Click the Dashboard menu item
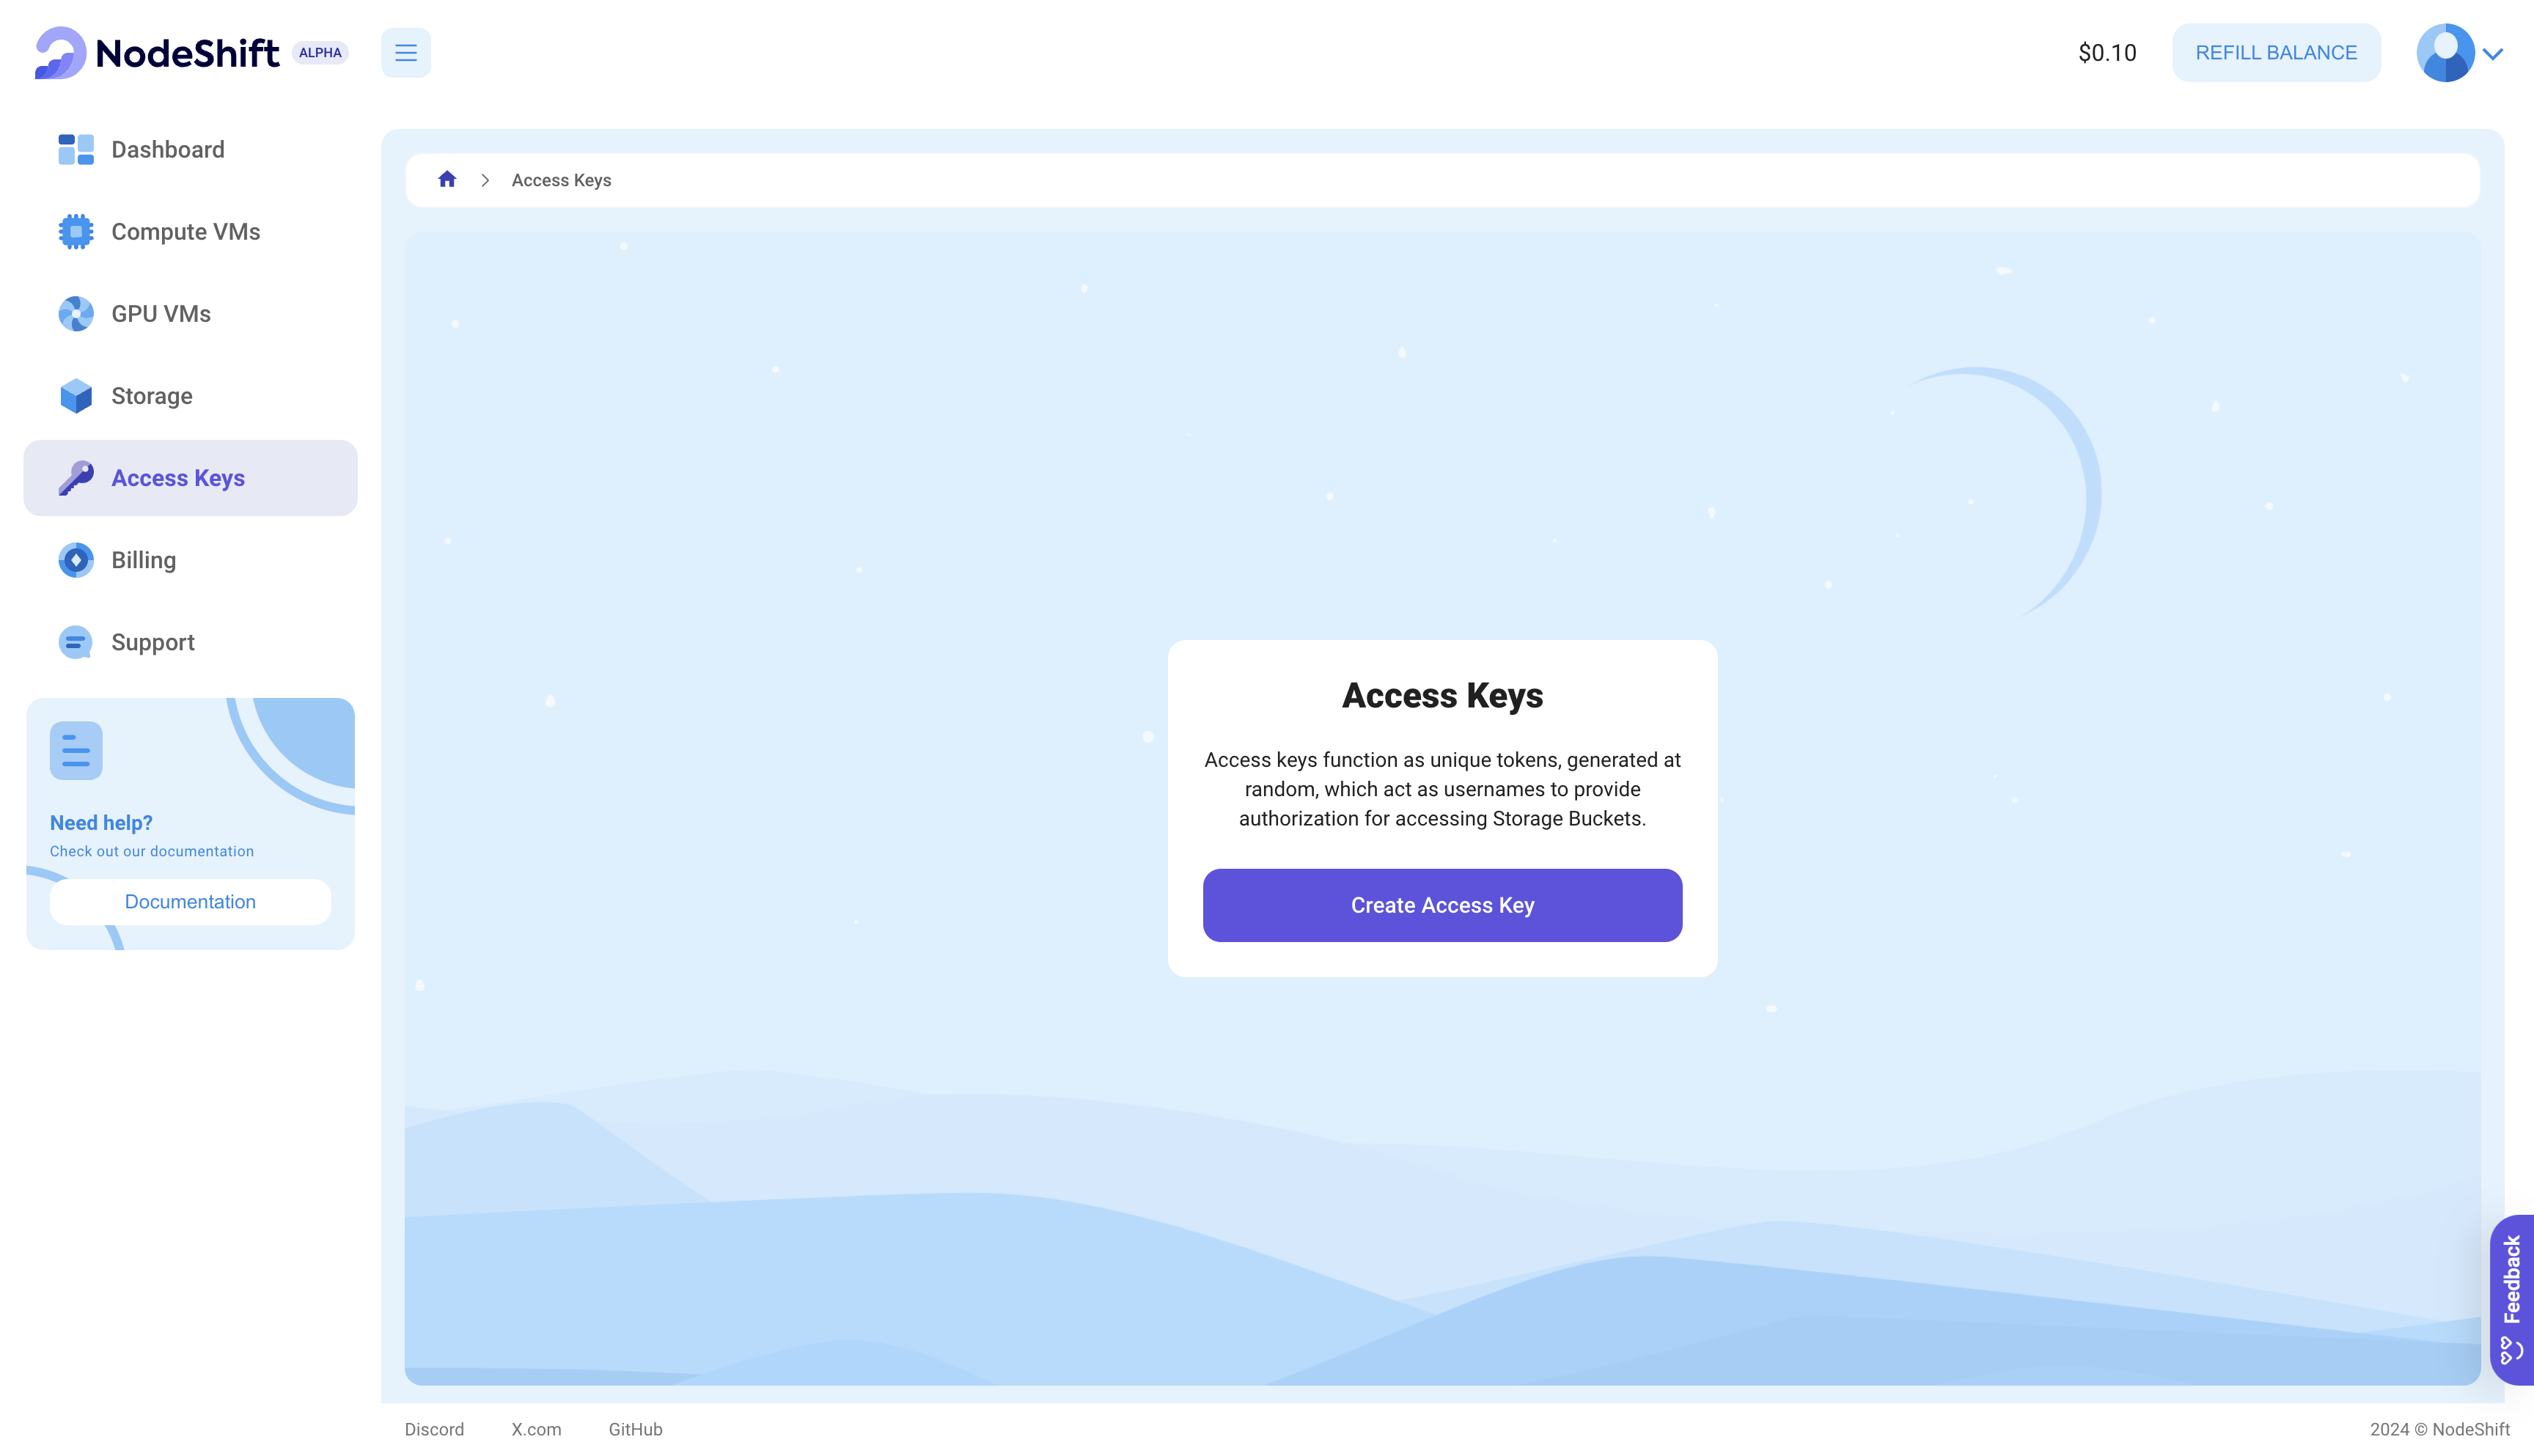The width and height of the screenshot is (2534, 1456). point(167,150)
